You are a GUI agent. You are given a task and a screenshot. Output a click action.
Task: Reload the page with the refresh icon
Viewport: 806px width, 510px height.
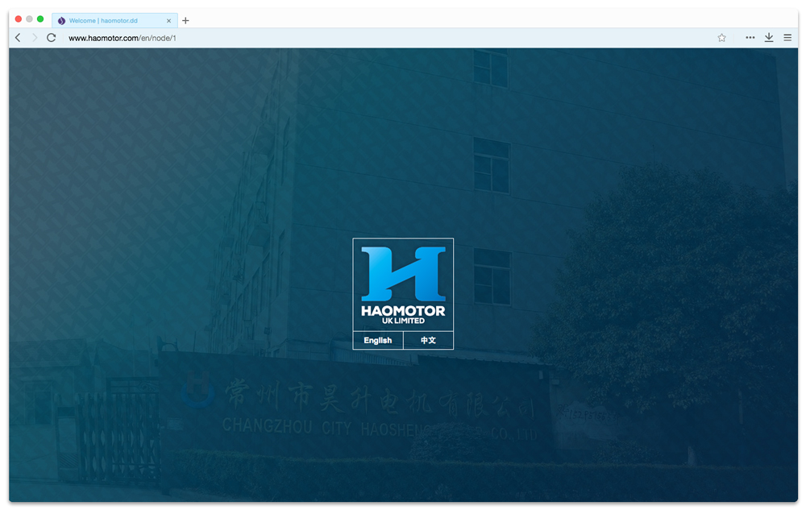tap(51, 38)
